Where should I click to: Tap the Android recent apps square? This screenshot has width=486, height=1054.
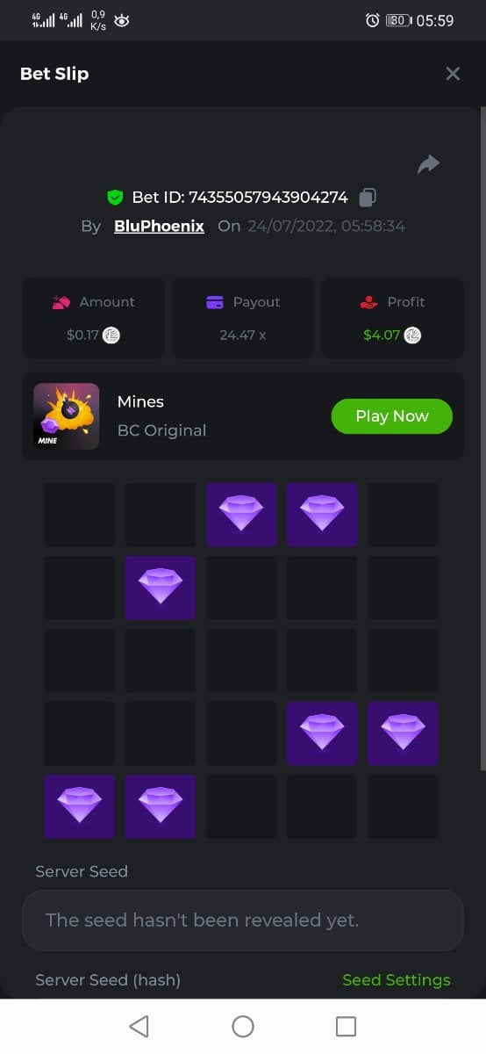pyautogui.click(x=347, y=1026)
